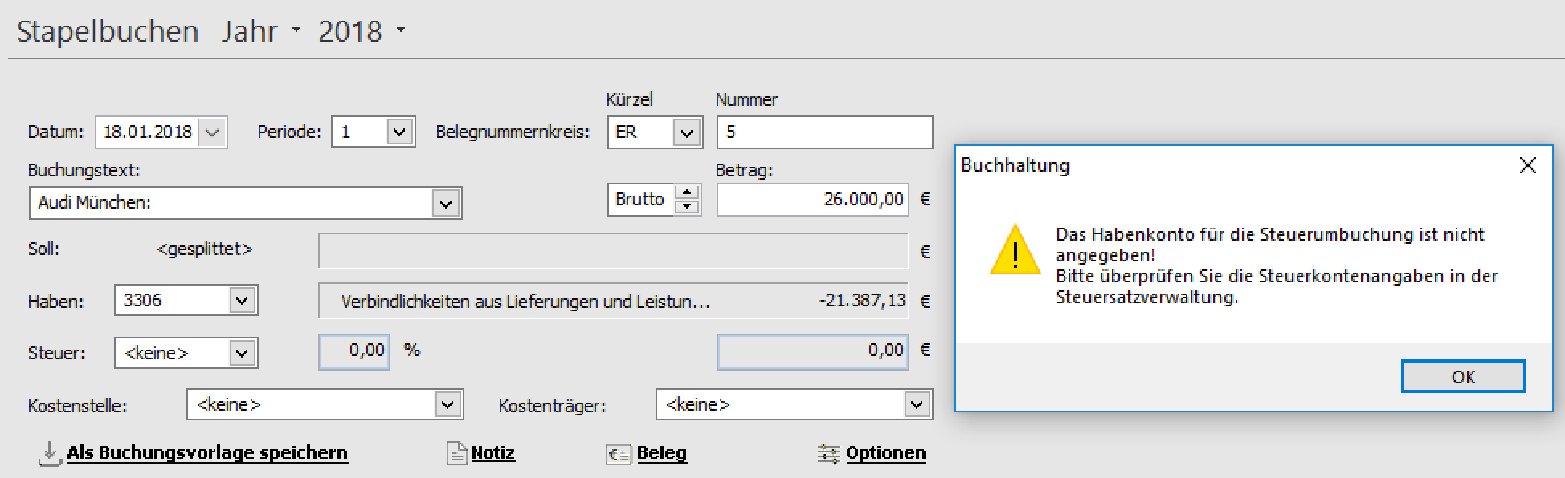Image resolution: width=1565 pixels, height=478 pixels.
Task: Open the Haben account 3306 dropdown
Action: [x=241, y=301]
